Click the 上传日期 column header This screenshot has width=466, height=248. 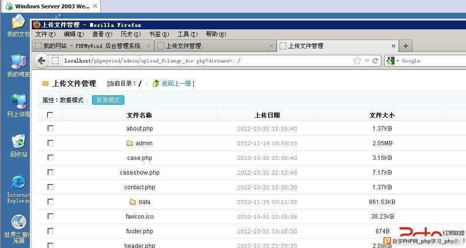tap(267, 115)
